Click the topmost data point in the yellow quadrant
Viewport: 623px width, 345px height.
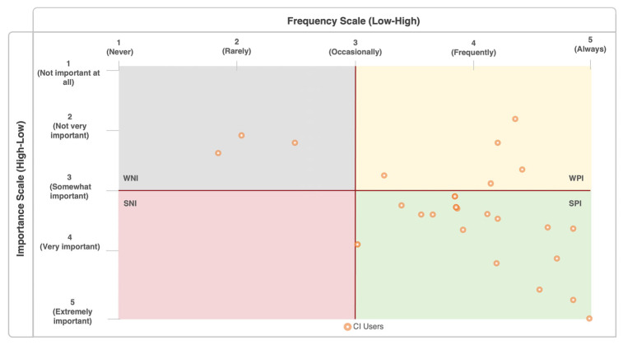point(515,119)
